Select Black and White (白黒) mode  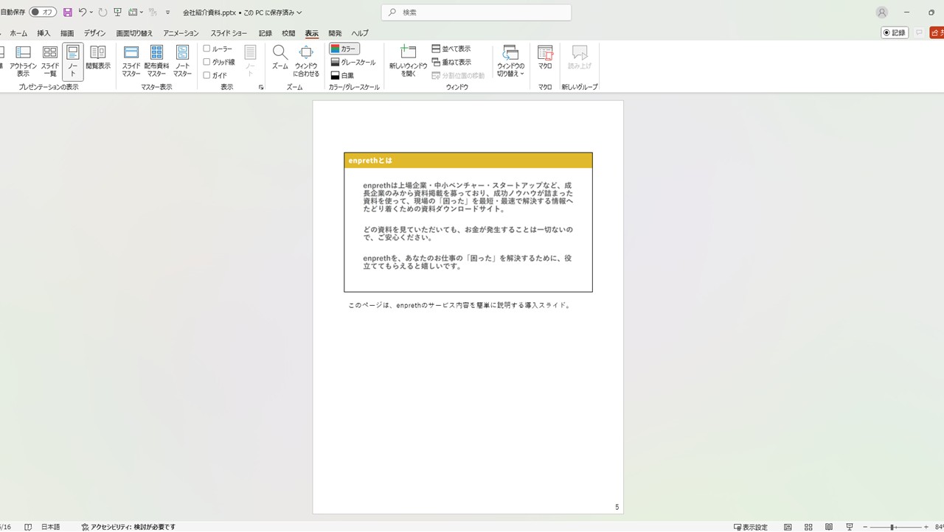(x=342, y=75)
